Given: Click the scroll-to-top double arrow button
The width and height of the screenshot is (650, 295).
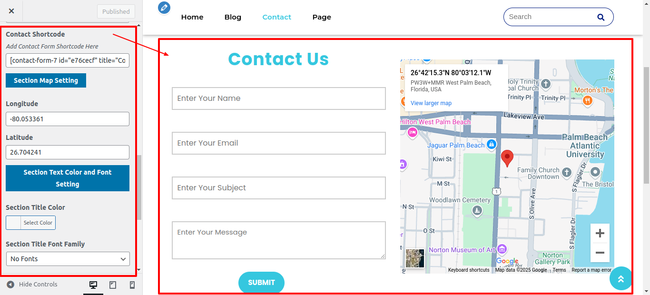Looking at the screenshot, I should pos(620,279).
